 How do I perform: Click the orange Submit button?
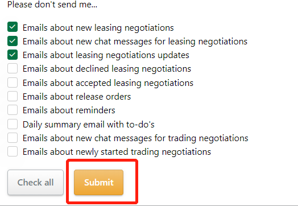click(x=98, y=182)
